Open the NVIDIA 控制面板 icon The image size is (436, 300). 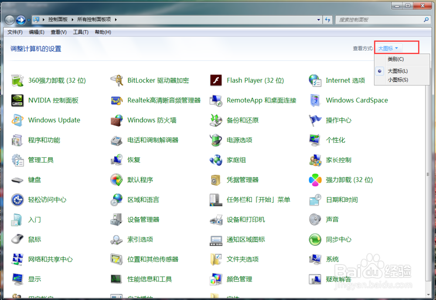tap(17, 100)
